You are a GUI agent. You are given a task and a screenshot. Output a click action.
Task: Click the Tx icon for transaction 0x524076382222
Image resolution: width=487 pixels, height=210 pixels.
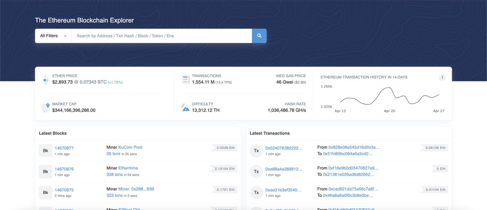point(256,151)
